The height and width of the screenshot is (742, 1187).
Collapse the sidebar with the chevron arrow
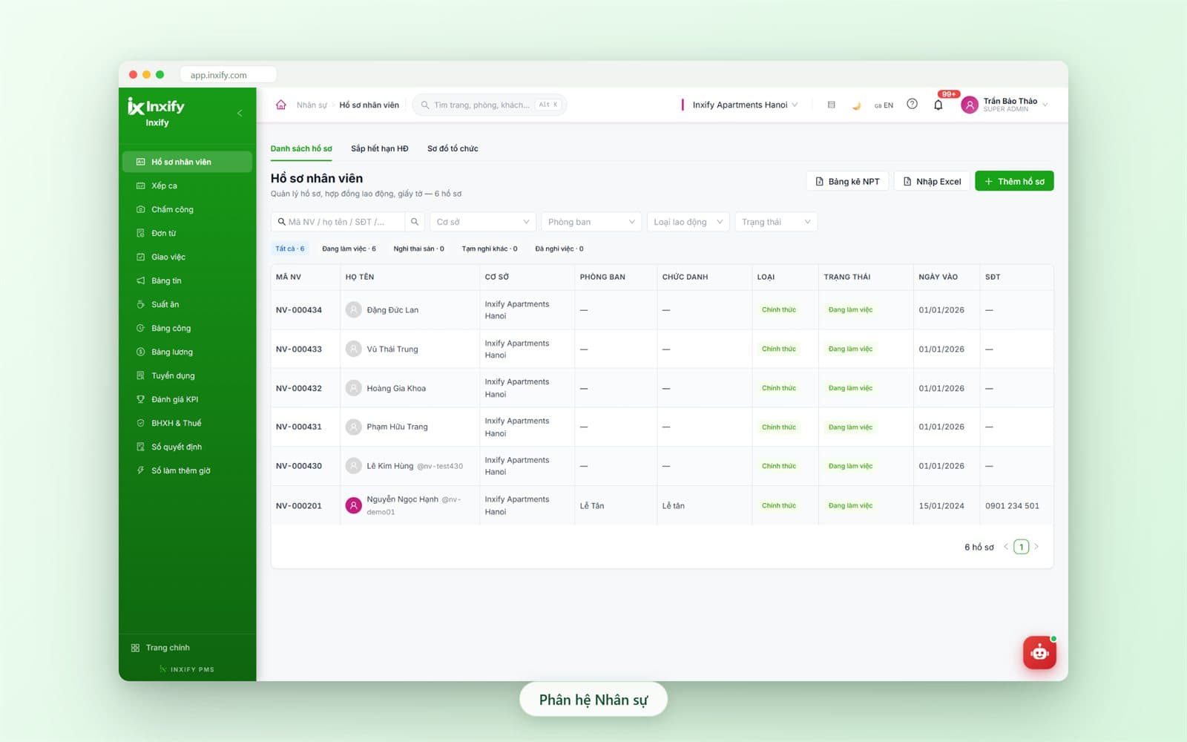240,113
